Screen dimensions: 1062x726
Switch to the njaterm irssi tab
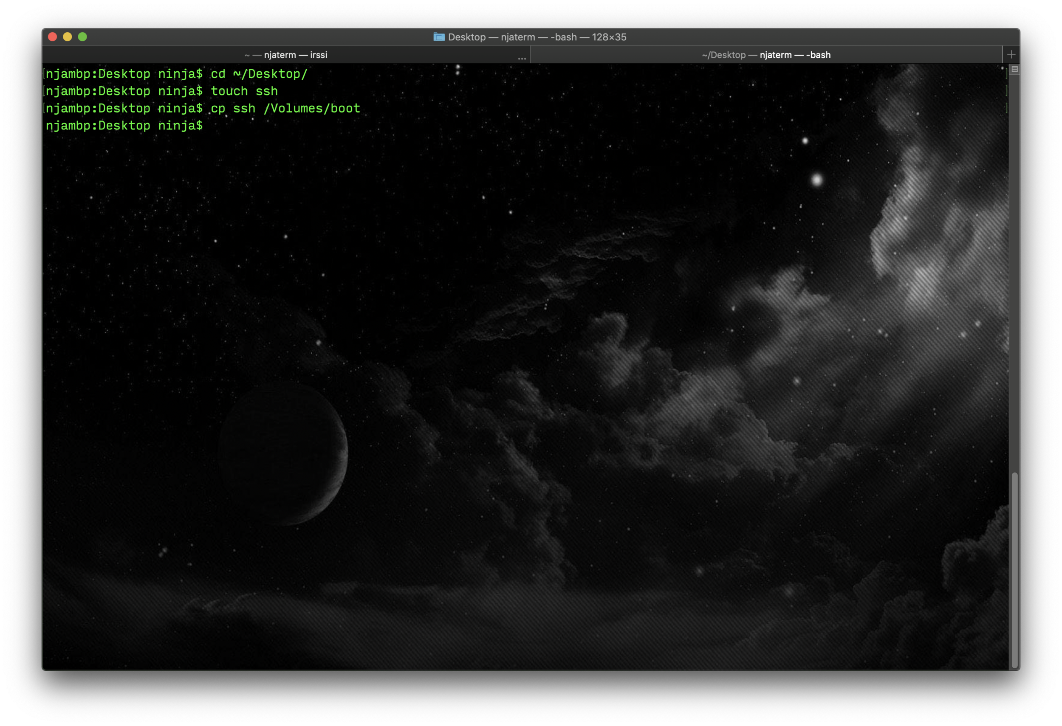(x=286, y=55)
